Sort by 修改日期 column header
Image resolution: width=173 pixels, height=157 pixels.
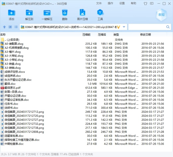(145, 35)
